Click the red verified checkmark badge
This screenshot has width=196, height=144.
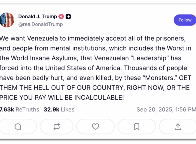[x=62, y=17]
